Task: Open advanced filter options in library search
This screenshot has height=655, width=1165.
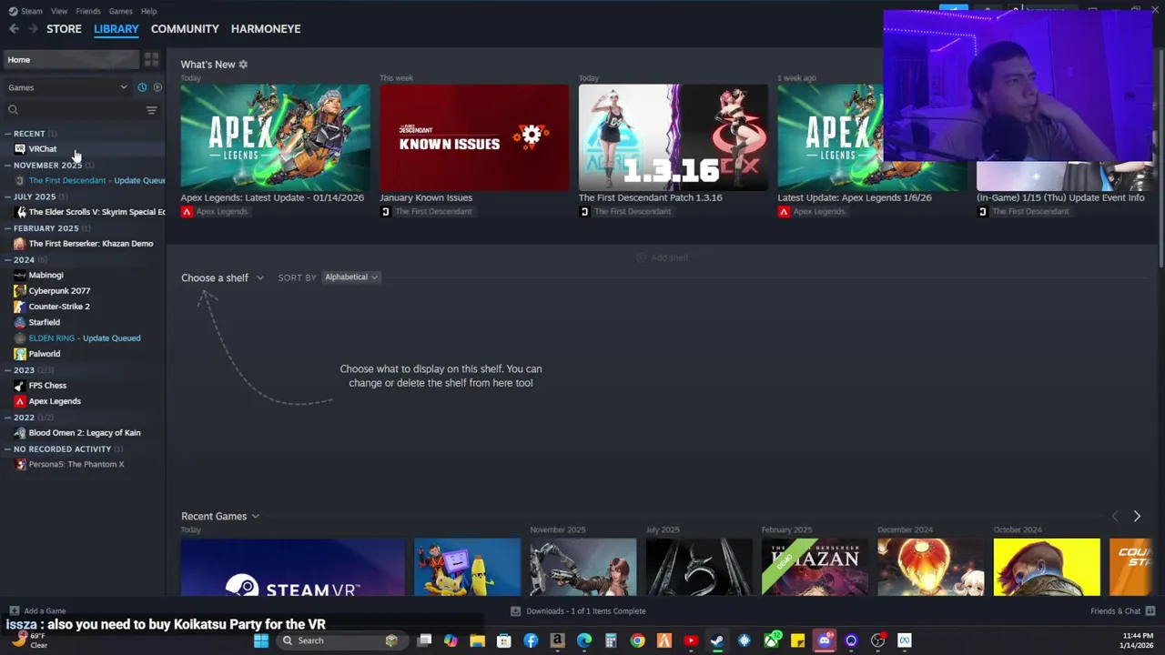Action: 151,110
